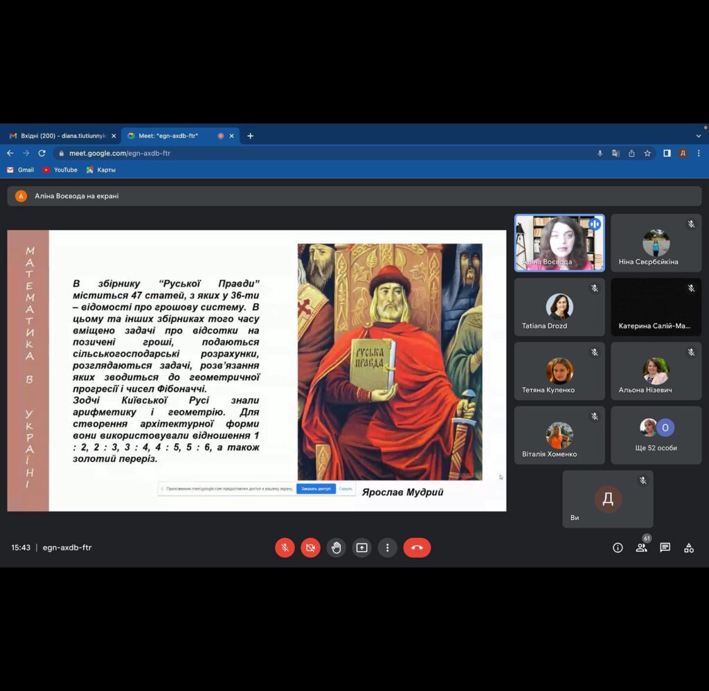Open the YouTube bookmark
709x691 pixels.
click(60, 170)
